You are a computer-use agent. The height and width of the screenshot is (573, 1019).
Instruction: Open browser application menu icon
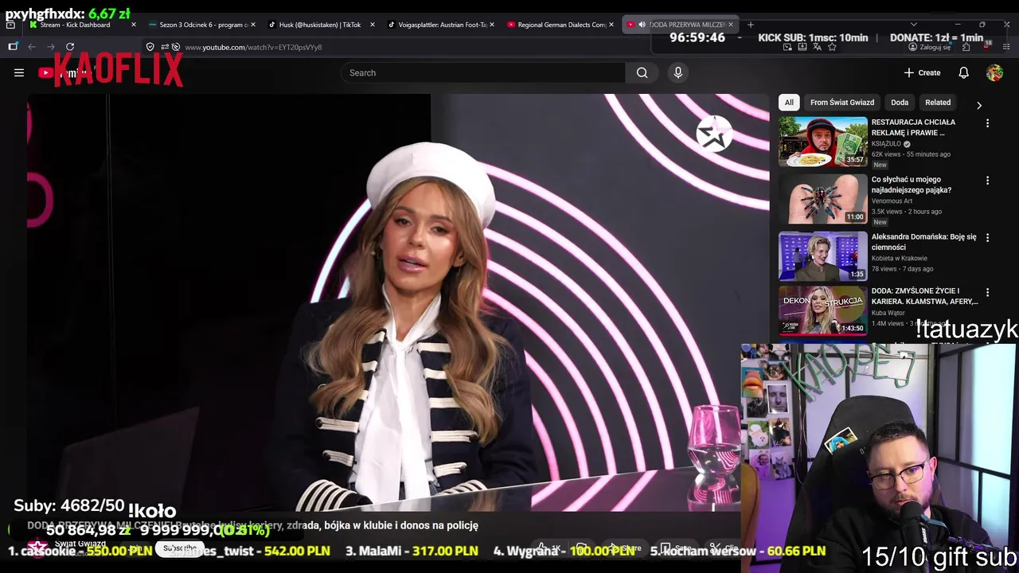1006,47
